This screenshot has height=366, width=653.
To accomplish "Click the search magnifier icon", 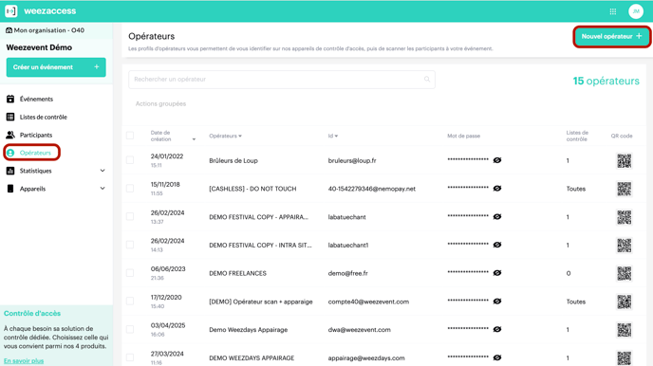I will point(427,79).
